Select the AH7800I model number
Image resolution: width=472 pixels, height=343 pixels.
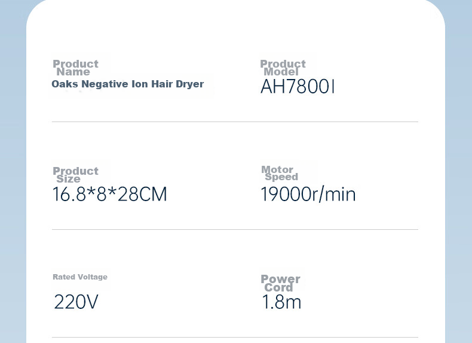pos(298,87)
